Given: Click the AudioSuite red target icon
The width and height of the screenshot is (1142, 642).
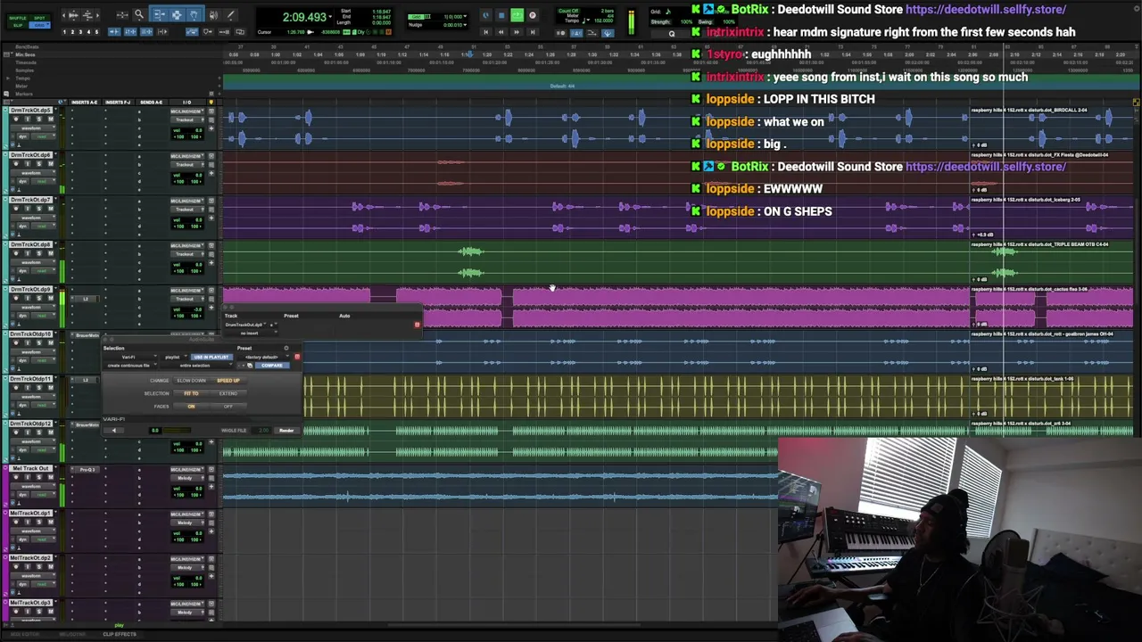Looking at the screenshot, I should [x=297, y=358].
